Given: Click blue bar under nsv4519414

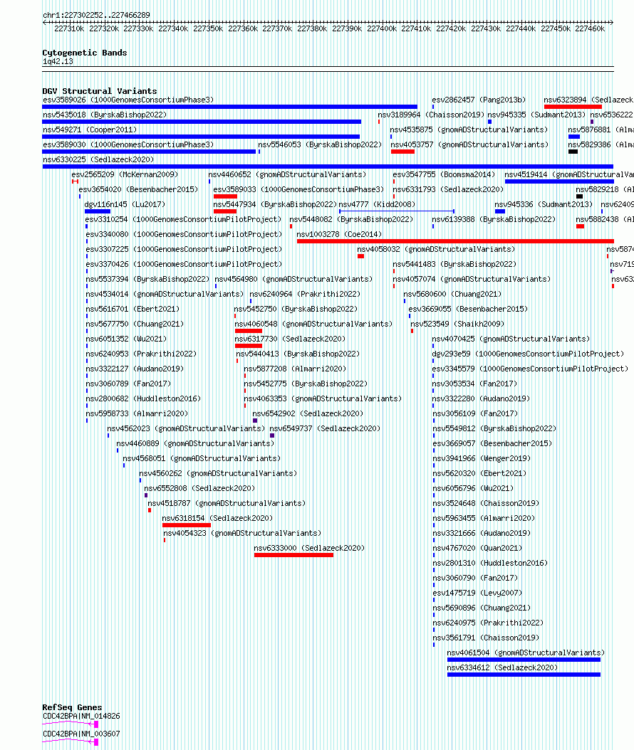Looking at the screenshot, I should click(559, 181).
